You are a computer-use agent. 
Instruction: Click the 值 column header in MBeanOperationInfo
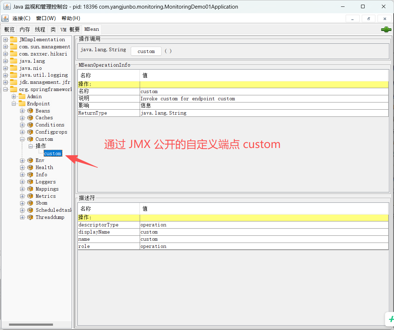tap(264, 75)
